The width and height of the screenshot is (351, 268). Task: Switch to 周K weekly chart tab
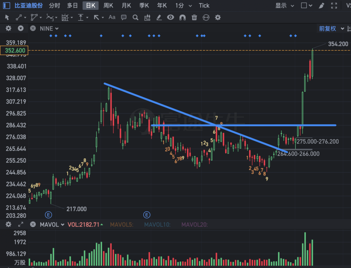click(x=108, y=6)
